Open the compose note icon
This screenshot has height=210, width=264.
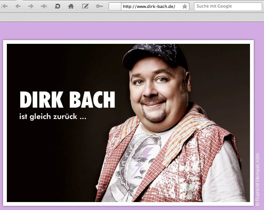85,6
